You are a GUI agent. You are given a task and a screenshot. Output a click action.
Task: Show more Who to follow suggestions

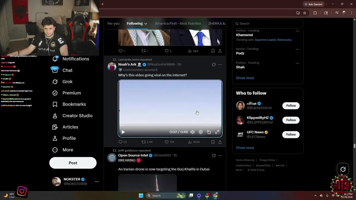click(x=245, y=148)
